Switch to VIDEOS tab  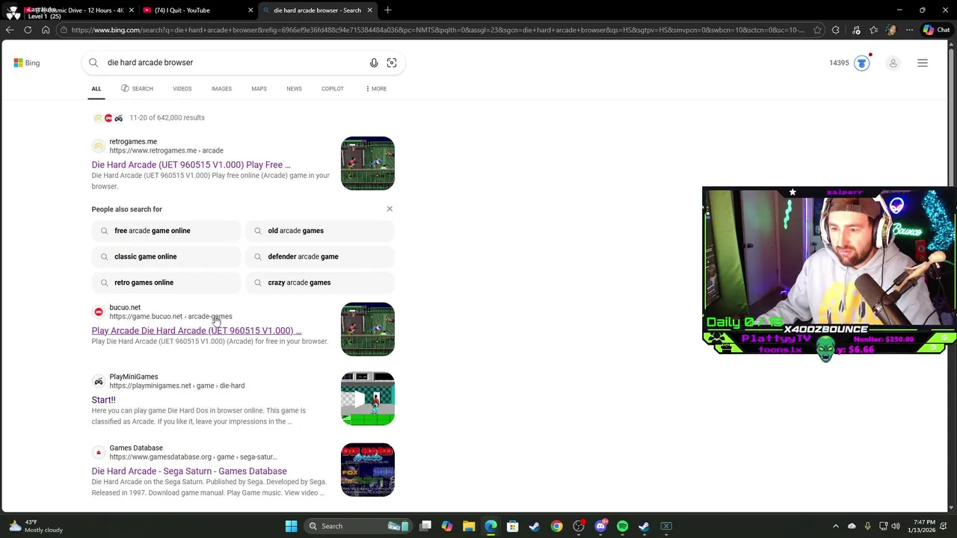(182, 89)
